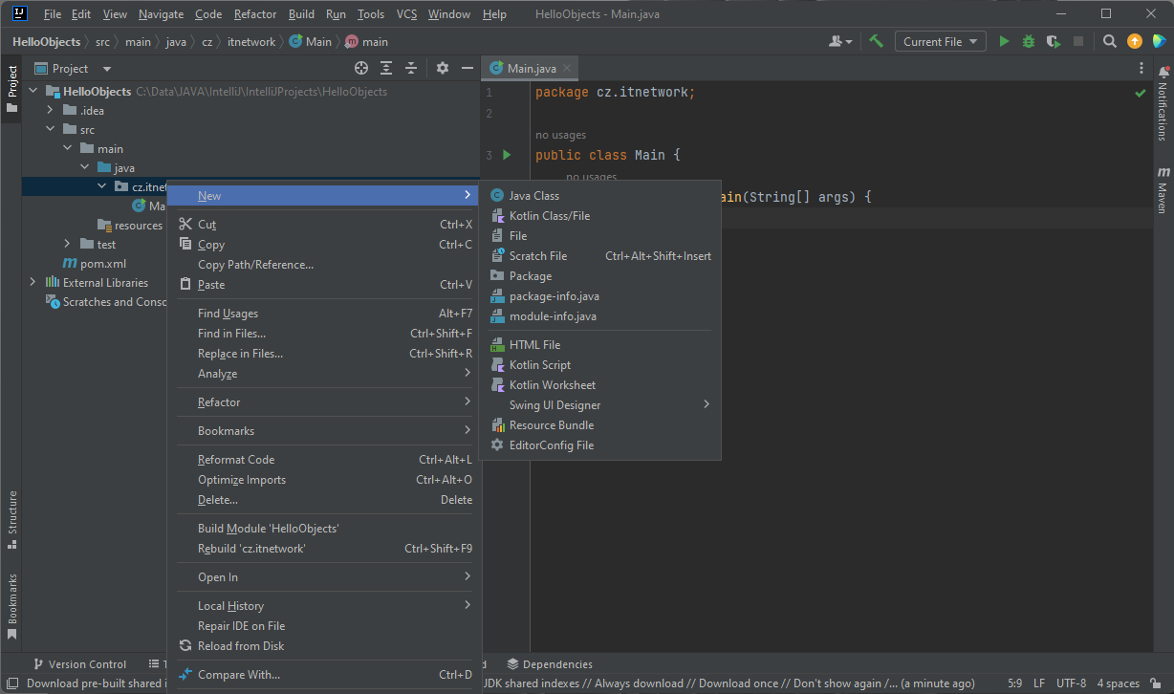1174x694 pixels.
Task: Open the Dependencies tool tab
Action: (550, 664)
